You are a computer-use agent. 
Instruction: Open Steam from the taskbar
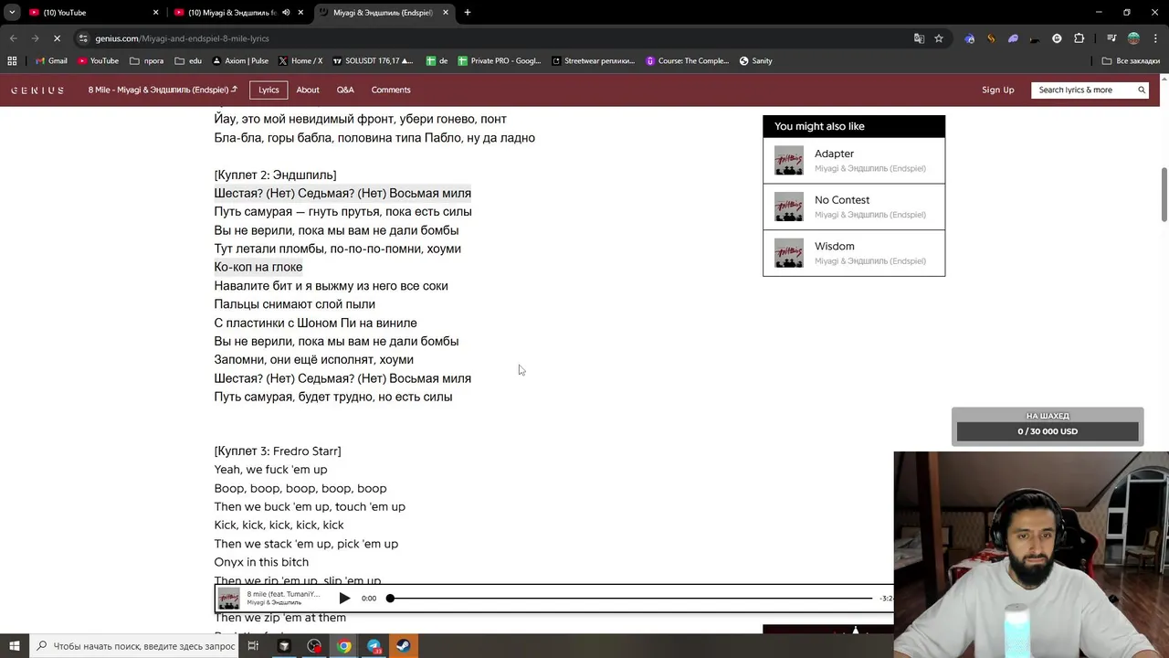click(402, 646)
